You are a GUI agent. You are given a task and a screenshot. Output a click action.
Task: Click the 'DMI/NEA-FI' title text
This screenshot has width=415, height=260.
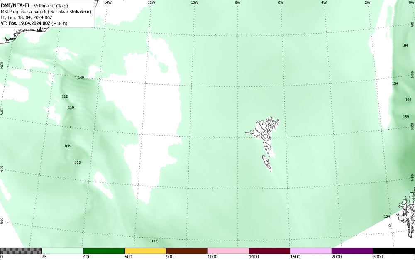15,6
